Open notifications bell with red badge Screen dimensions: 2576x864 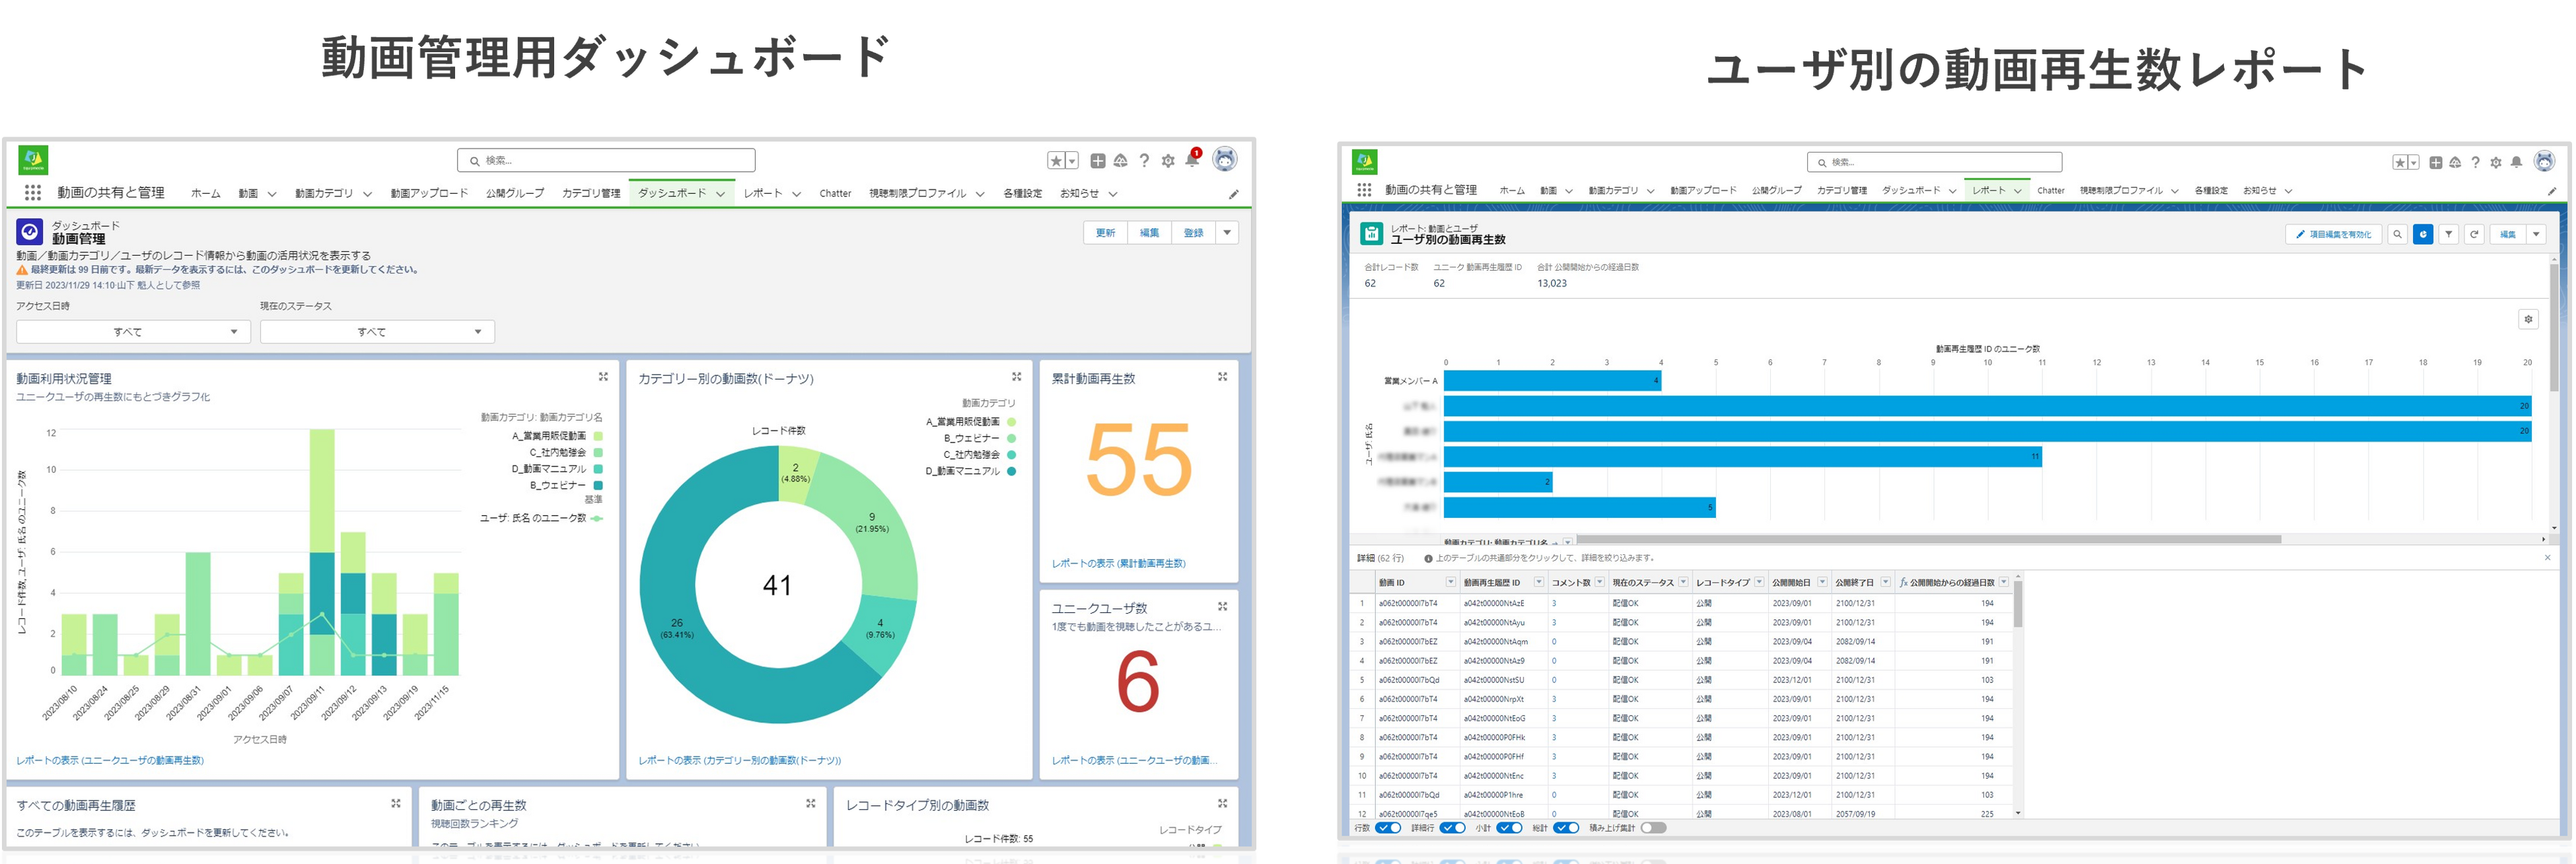tap(1191, 160)
